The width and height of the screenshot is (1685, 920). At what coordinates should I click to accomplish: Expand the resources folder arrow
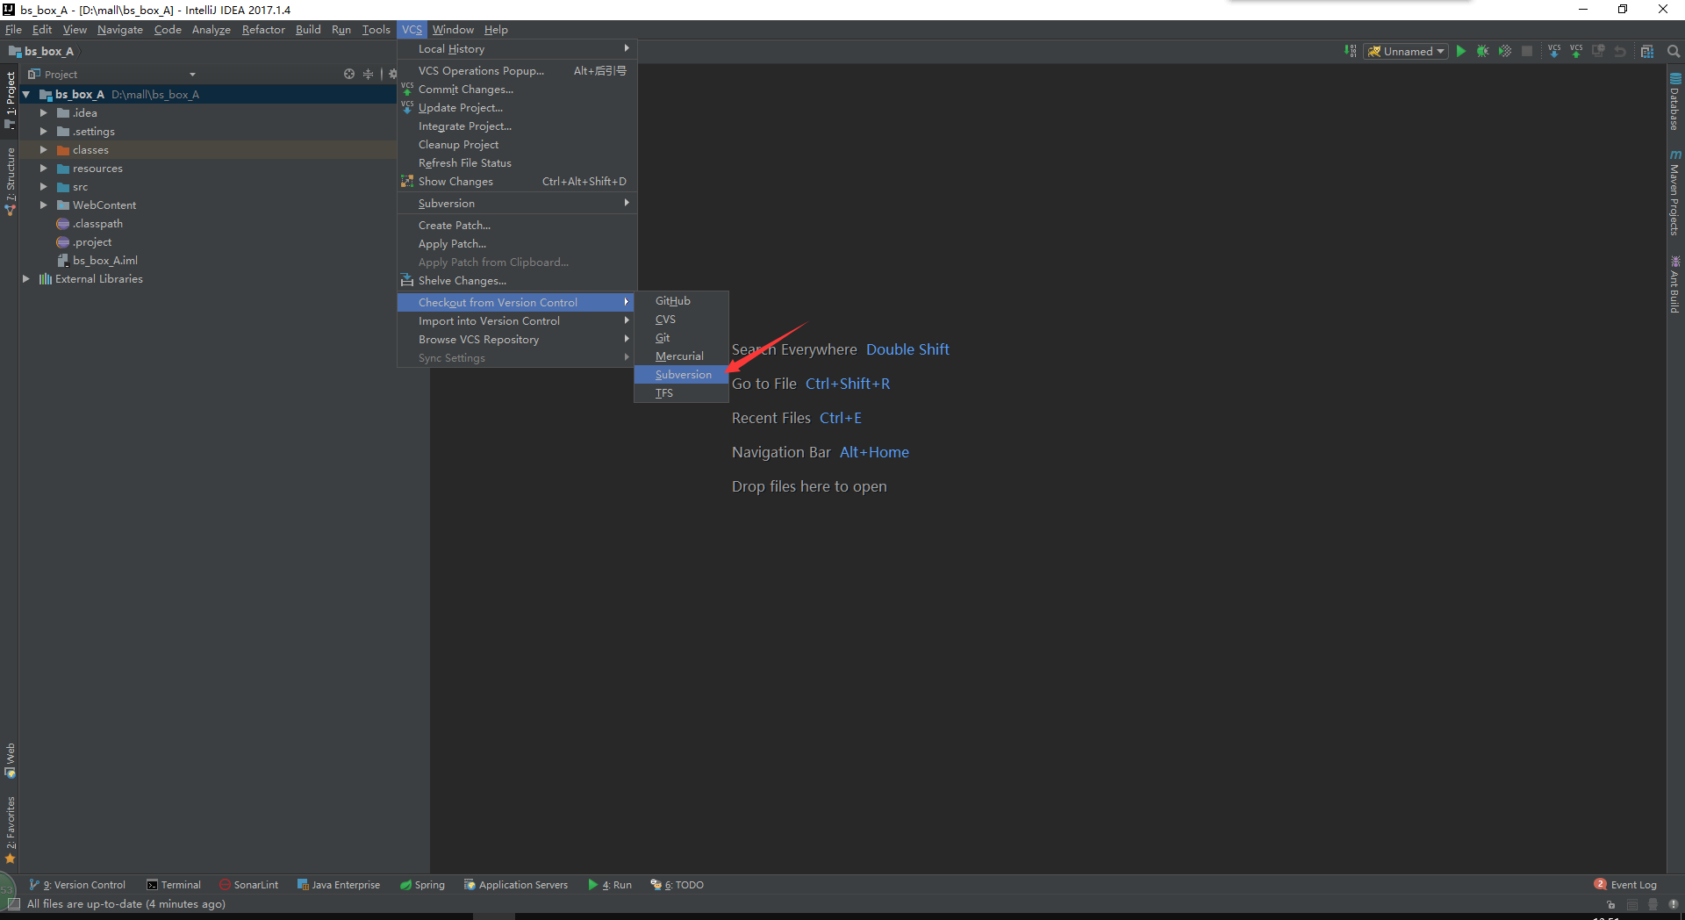coord(43,168)
